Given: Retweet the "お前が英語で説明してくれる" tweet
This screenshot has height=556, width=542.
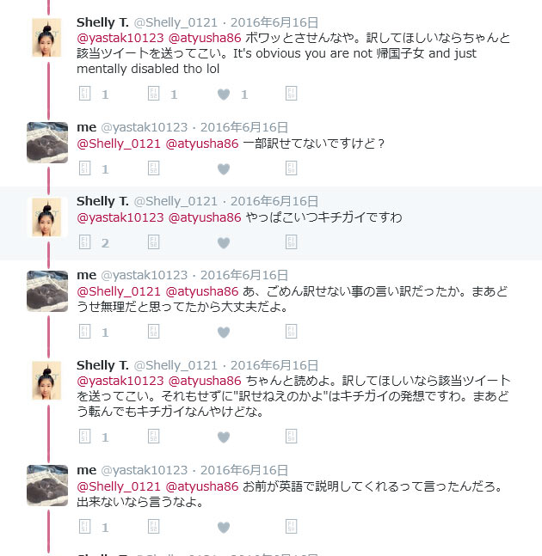Looking at the screenshot, I should pyautogui.click(x=154, y=527).
